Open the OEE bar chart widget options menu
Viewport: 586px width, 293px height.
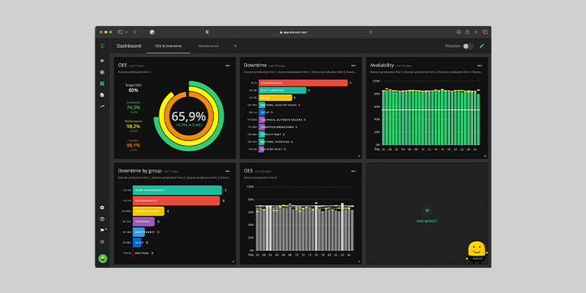(353, 171)
